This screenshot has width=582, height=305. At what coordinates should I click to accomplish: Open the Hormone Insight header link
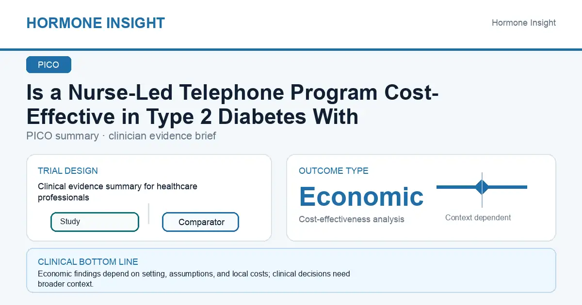524,23
